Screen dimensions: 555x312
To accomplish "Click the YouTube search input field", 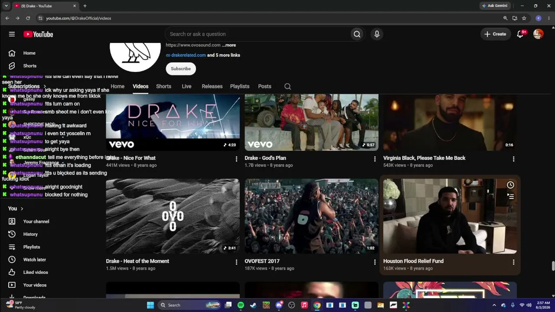I will pyautogui.click(x=258, y=34).
